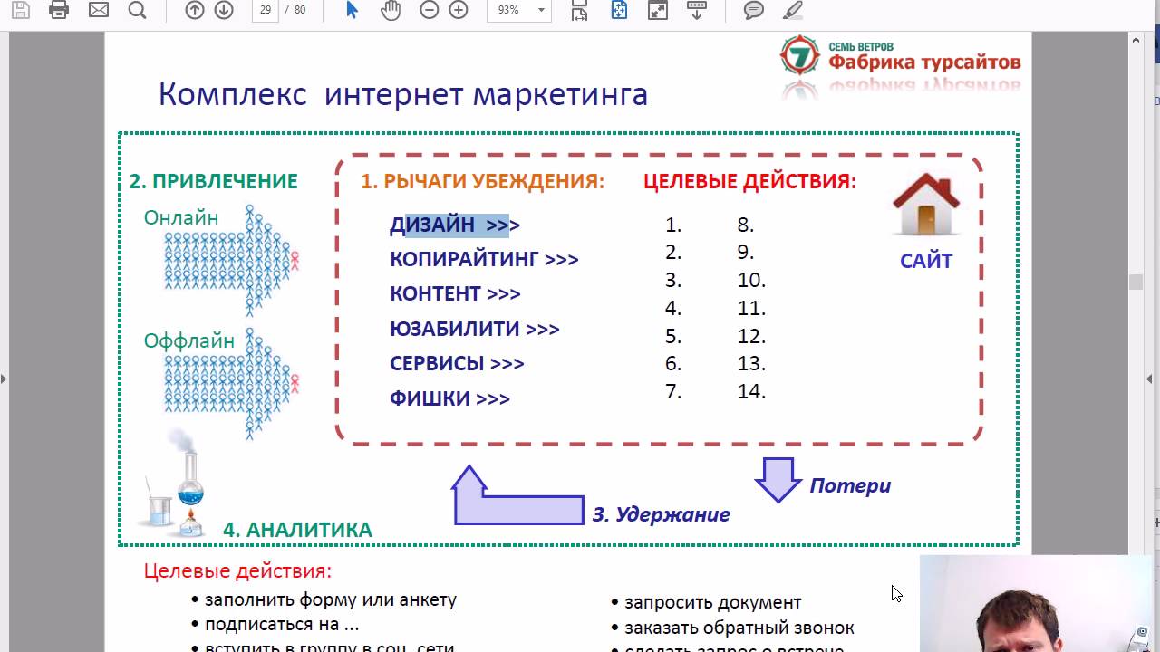Click ЮЗАБИЛИТИ >>> text
This screenshot has width=1160, height=652.
[475, 329]
